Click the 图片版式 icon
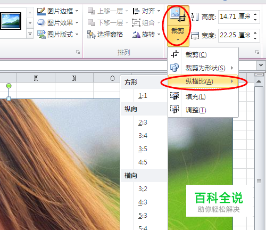 [41, 35]
